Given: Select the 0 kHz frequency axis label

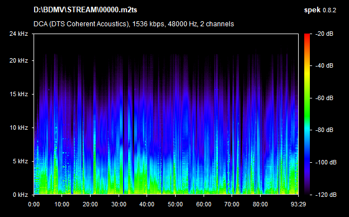Looking at the screenshot, I should coord(20,195).
